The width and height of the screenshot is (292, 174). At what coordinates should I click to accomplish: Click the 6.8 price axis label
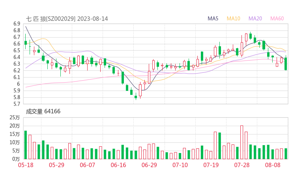click(17, 30)
